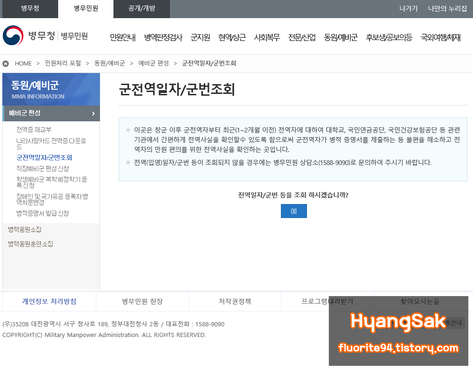Open the 군지원 menu

point(200,37)
